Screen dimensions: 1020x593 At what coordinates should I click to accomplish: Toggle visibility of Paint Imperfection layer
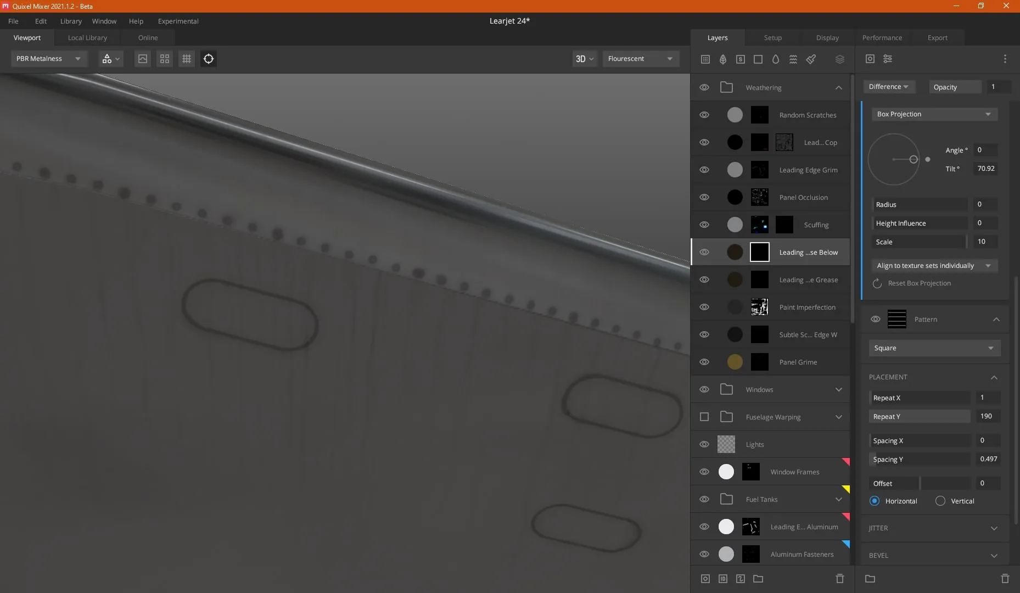(x=704, y=307)
